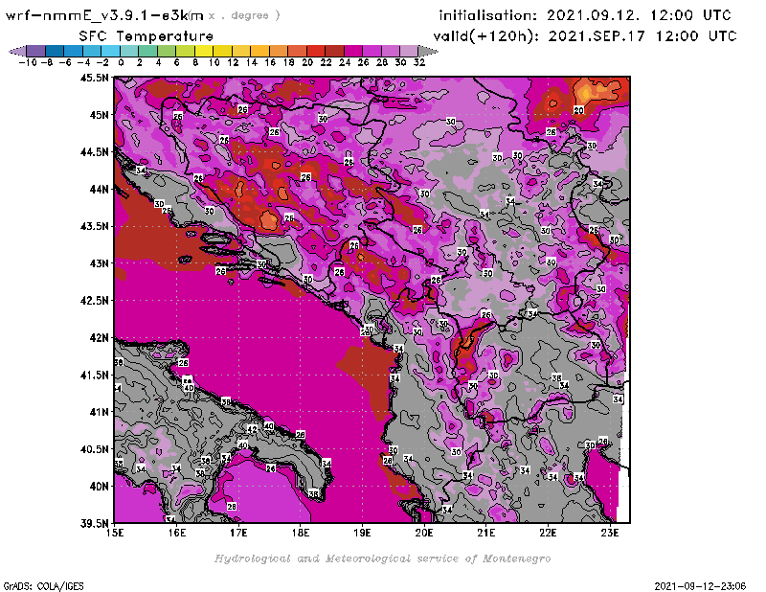Click the 'SFC Temperature' title
Image resolution: width=766 pixels, height=592 pixels.
click(146, 36)
